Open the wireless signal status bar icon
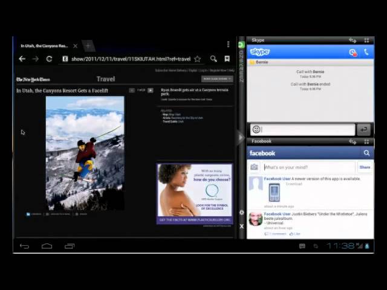This screenshot has height=290, width=387. 360,246
